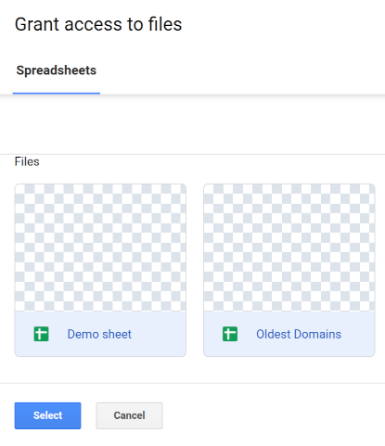Click the checkered area of Oldest Domains card
The width and height of the screenshot is (385, 446).
point(289,248)
